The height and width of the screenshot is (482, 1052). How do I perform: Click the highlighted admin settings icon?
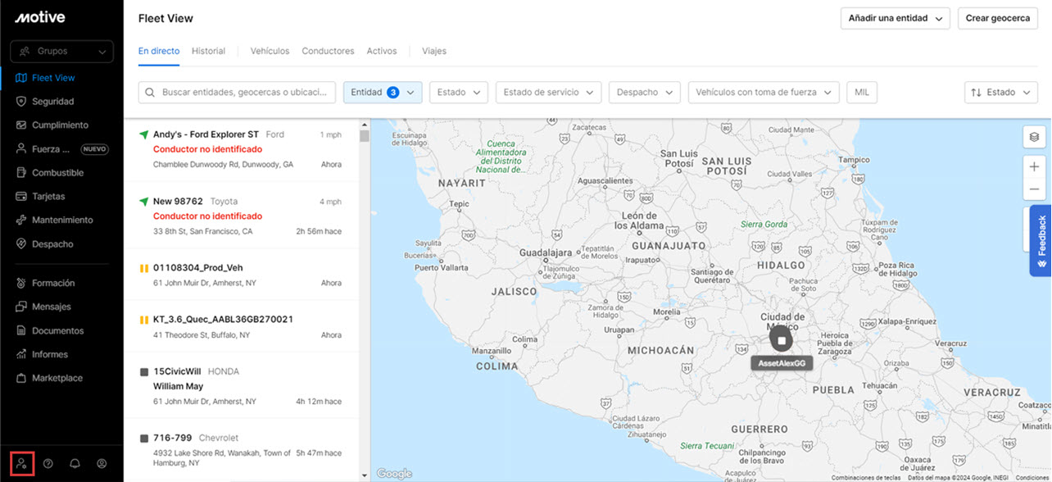(x=21, y=463)
